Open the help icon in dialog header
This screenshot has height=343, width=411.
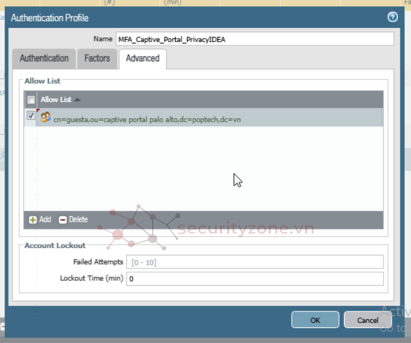[392, 17]
